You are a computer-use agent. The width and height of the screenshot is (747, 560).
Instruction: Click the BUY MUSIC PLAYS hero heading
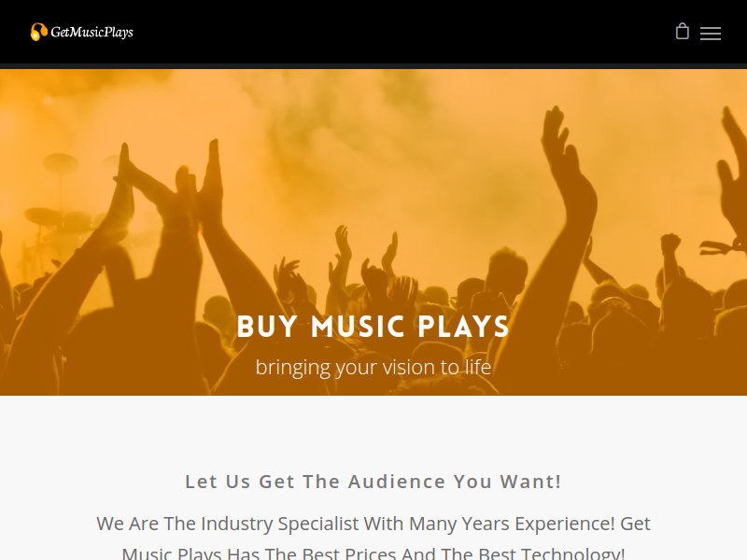(x=373, y=327)
